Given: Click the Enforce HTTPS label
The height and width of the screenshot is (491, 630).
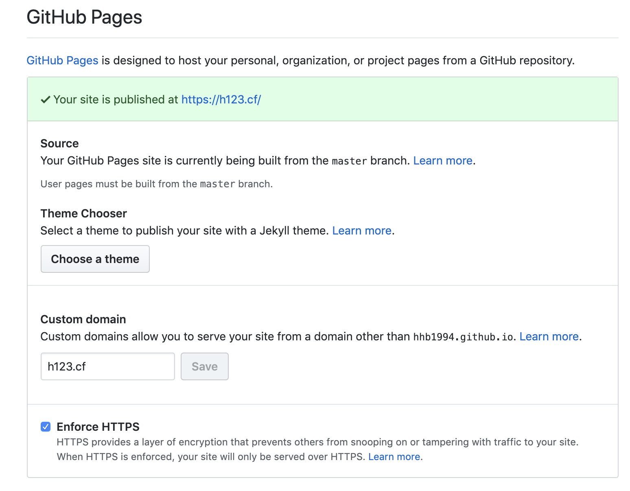Looking at the screenshot, I should pos(98,427).
